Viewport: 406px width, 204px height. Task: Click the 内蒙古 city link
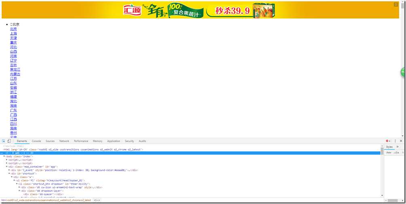point(15,74)
